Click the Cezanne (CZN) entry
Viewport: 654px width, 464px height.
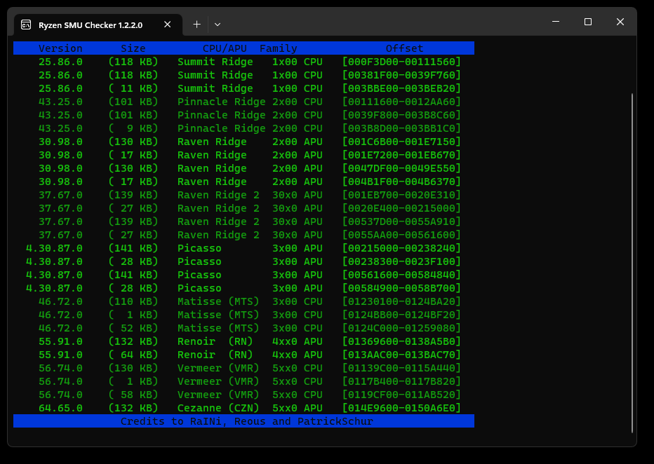pyautogui.click(x=218, y=408)
